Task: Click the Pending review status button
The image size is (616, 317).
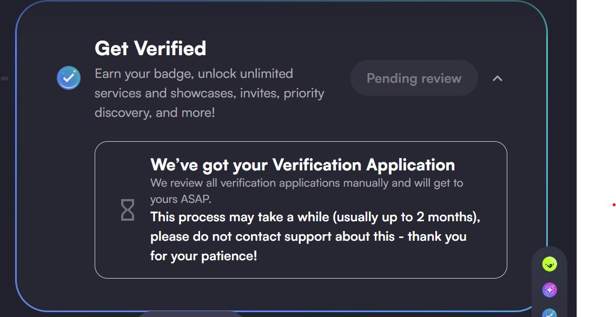Action: coord(414,78)
